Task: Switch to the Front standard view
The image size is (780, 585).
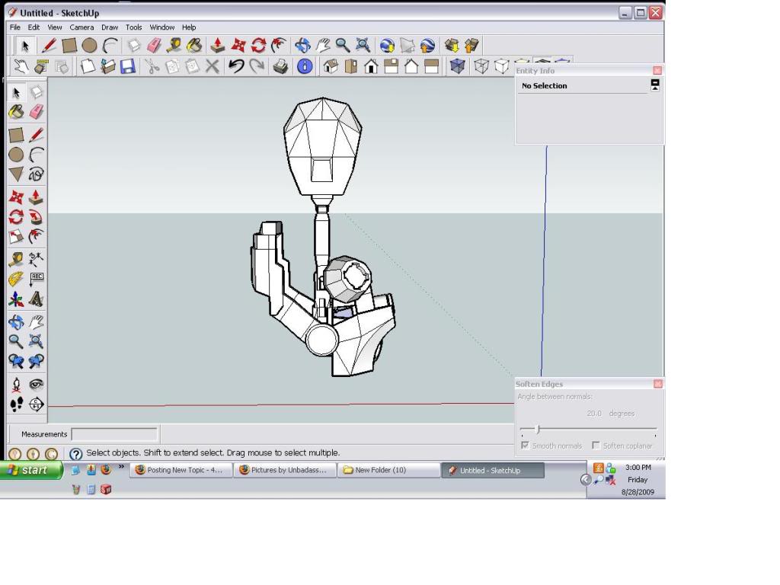Action: pos(371,66)
